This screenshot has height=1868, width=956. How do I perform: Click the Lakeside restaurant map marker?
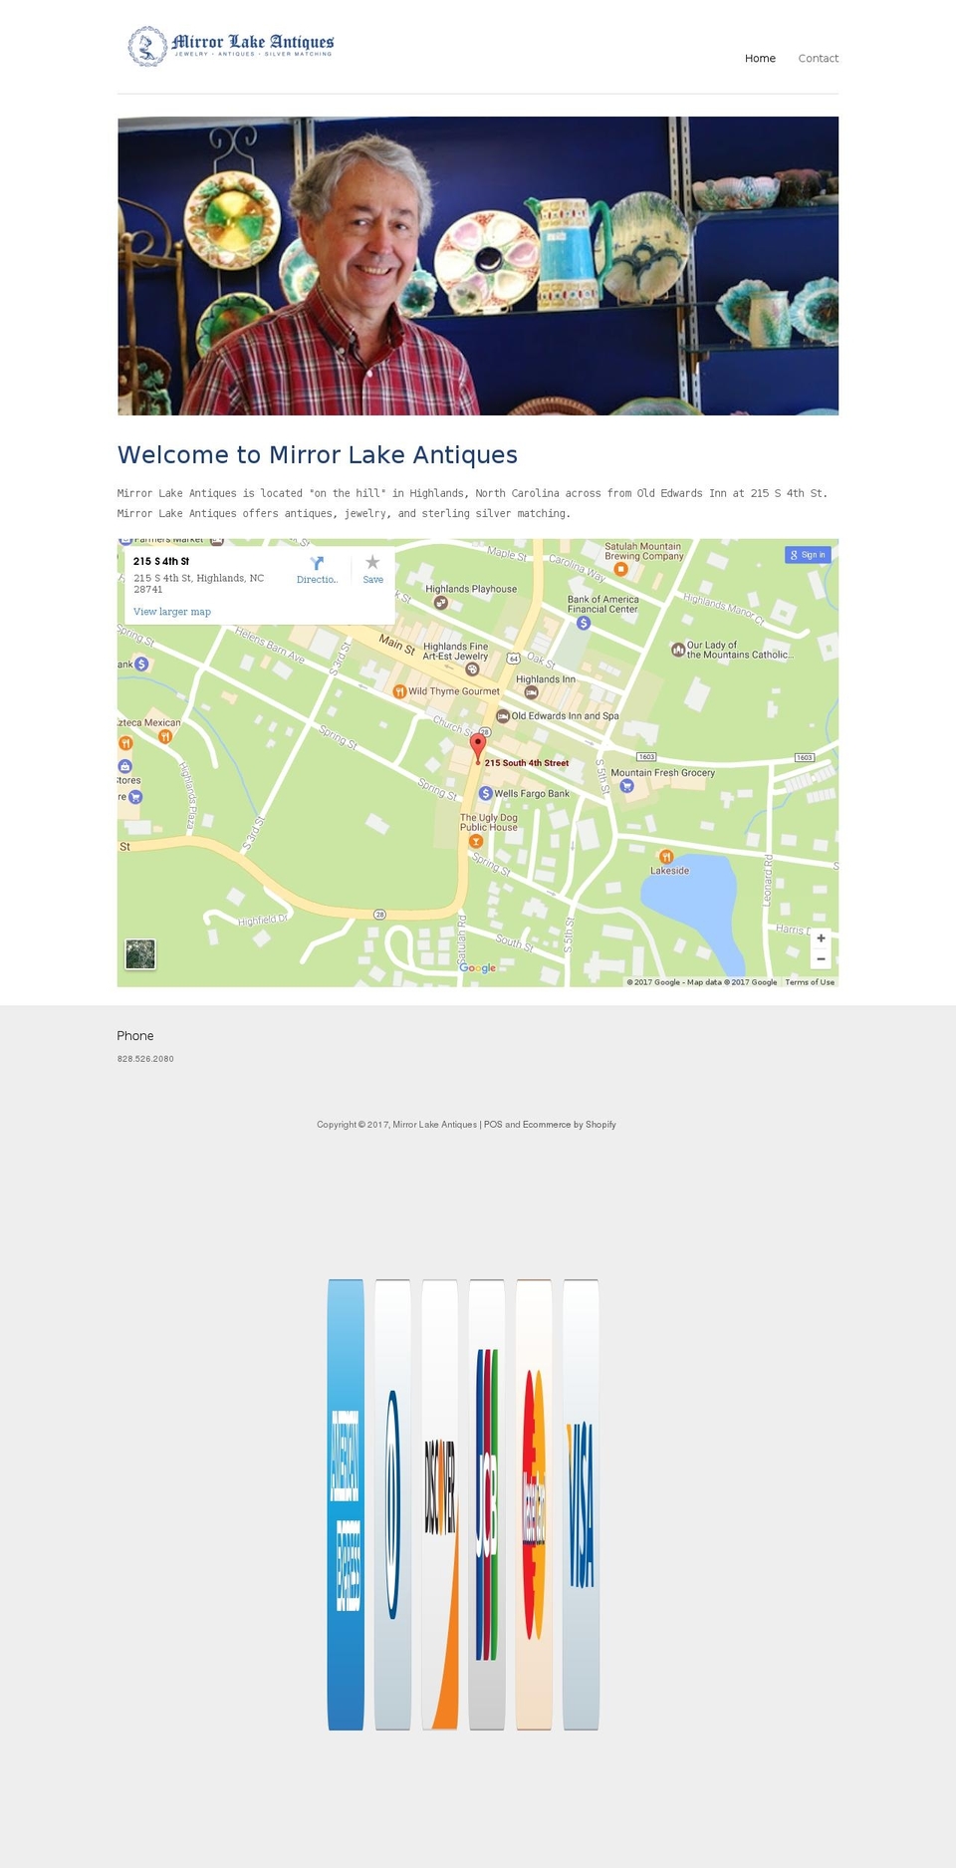(x=666, y=857)
